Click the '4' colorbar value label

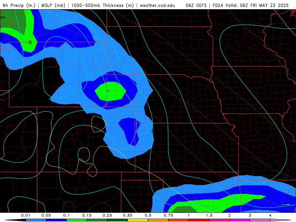[x=270, y=215]
